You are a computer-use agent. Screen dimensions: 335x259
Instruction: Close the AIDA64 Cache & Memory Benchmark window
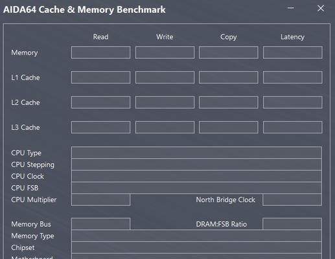321,8
